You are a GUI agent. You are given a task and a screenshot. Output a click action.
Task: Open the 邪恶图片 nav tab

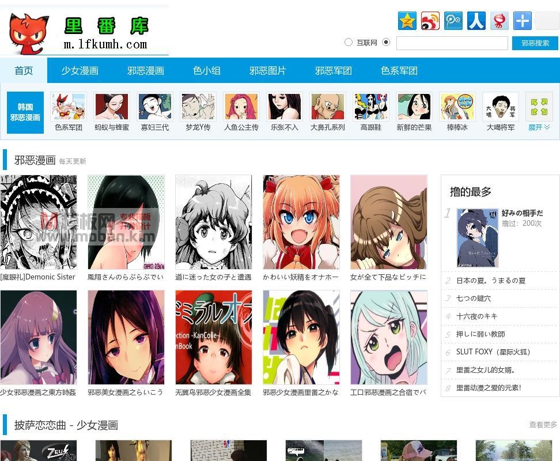coord(267,70)
